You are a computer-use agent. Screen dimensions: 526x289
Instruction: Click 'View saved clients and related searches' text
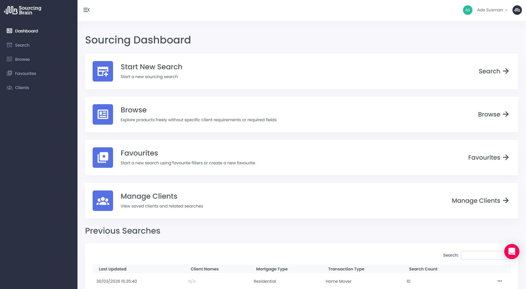(x=162, y=206)
